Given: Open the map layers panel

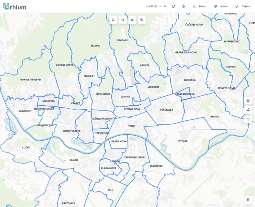Looking at the screenshot, I should 248,100.
